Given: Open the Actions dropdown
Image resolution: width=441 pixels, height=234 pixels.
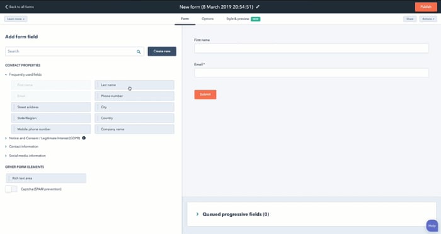Looking at the screenshot, I should click(x=428, y=19).
